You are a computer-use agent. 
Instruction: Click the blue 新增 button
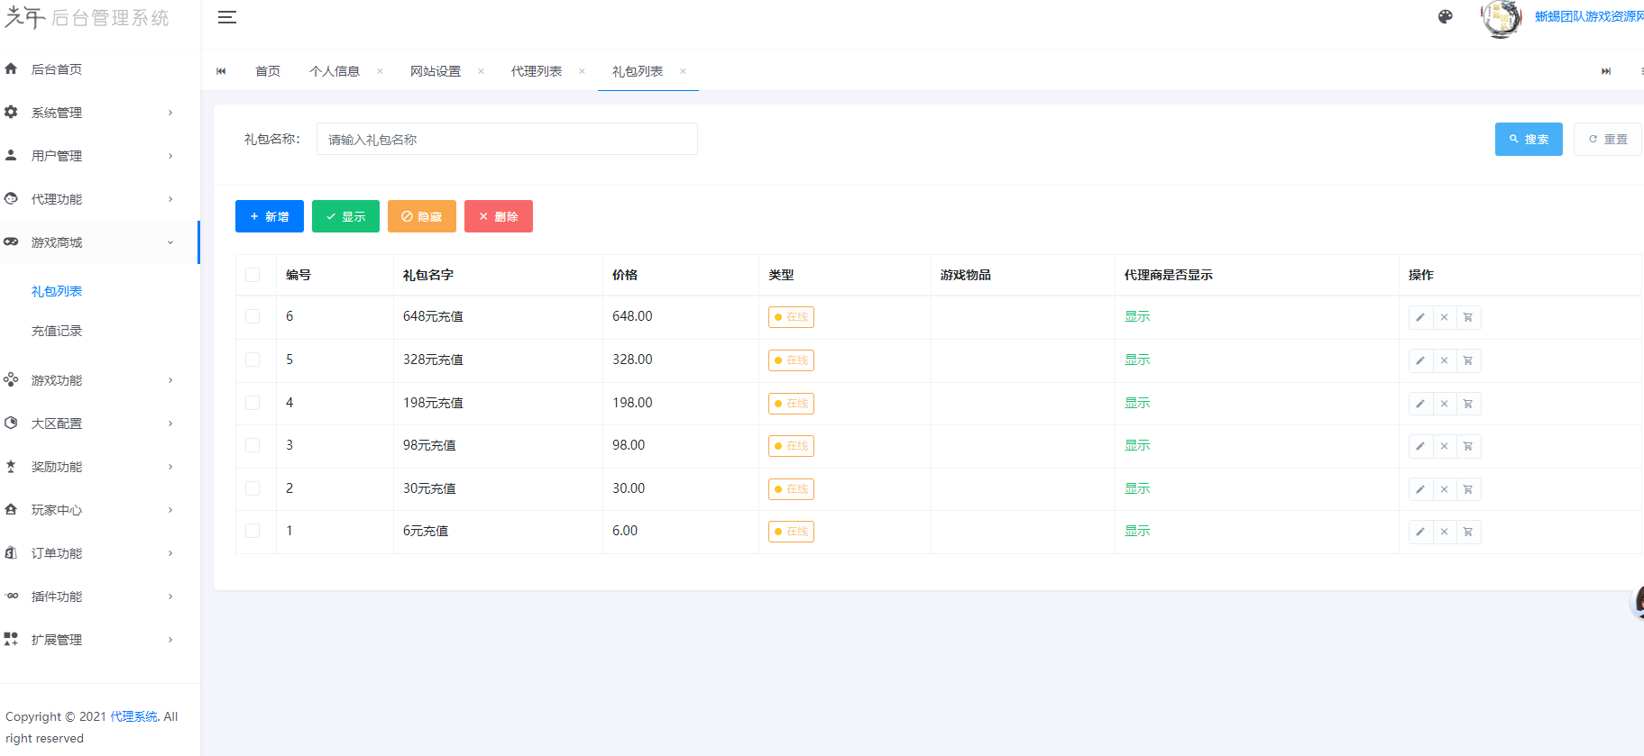[269, 216]
